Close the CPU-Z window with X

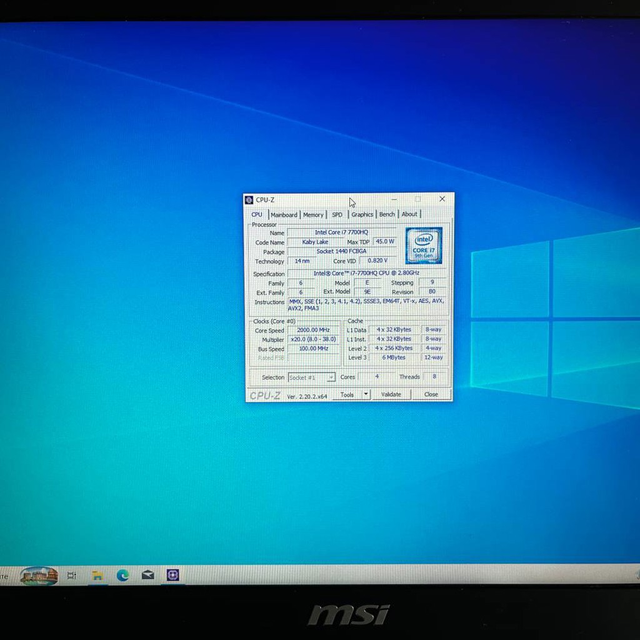click(442, 199)
